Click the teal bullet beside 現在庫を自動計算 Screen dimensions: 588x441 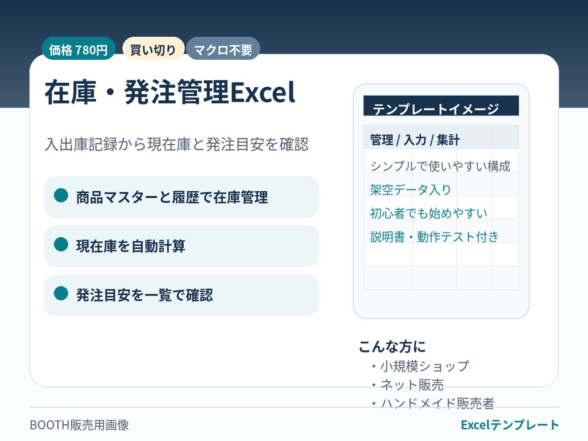pos(61,245)
